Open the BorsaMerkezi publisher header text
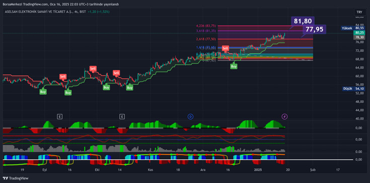370x183 pixels. pos(60,4)
